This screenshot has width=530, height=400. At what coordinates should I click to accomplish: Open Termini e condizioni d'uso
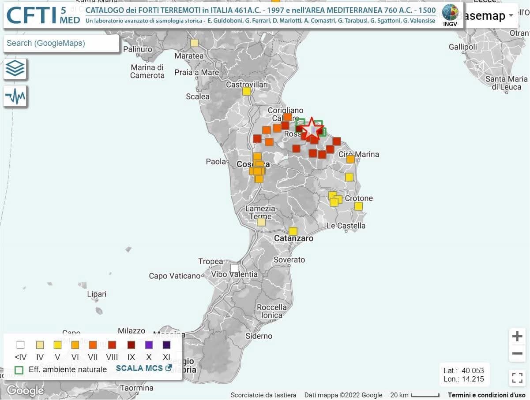(486, 395)
